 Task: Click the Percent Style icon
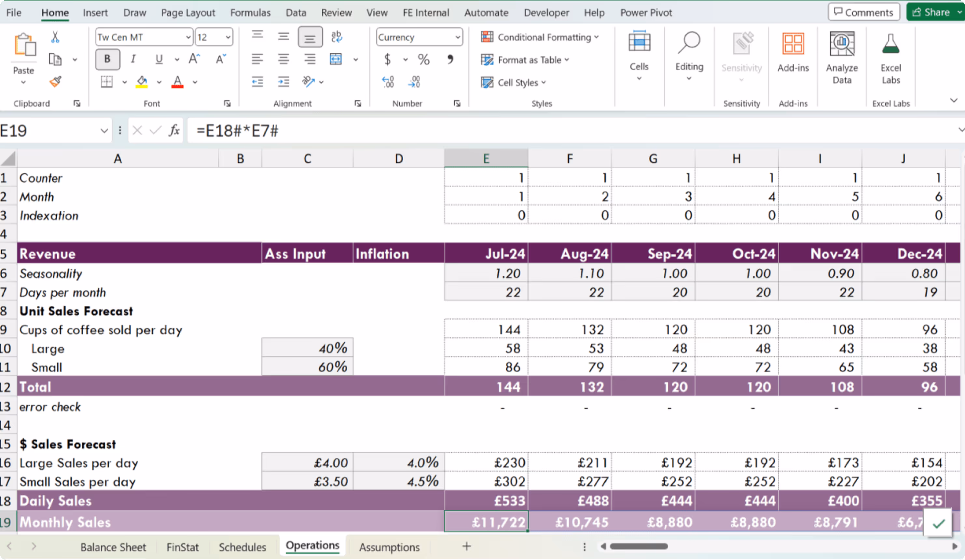tap(423, 59)
